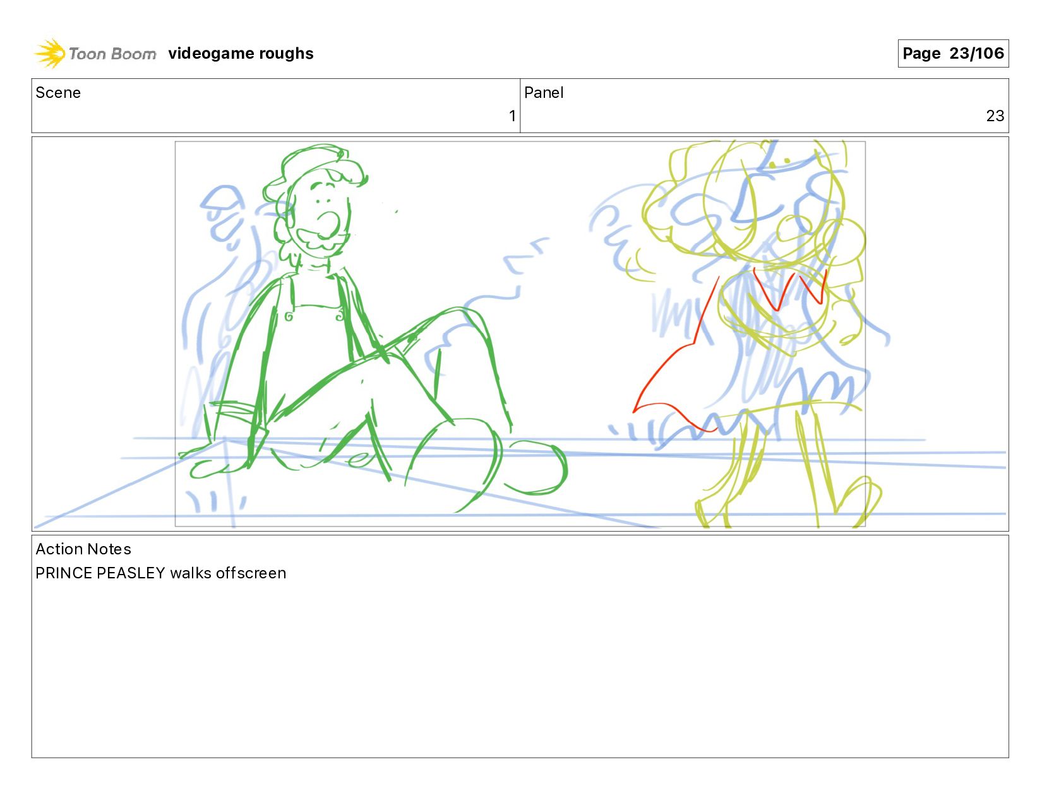
Task: Click the panel number '23'
Action: point(995,116)
